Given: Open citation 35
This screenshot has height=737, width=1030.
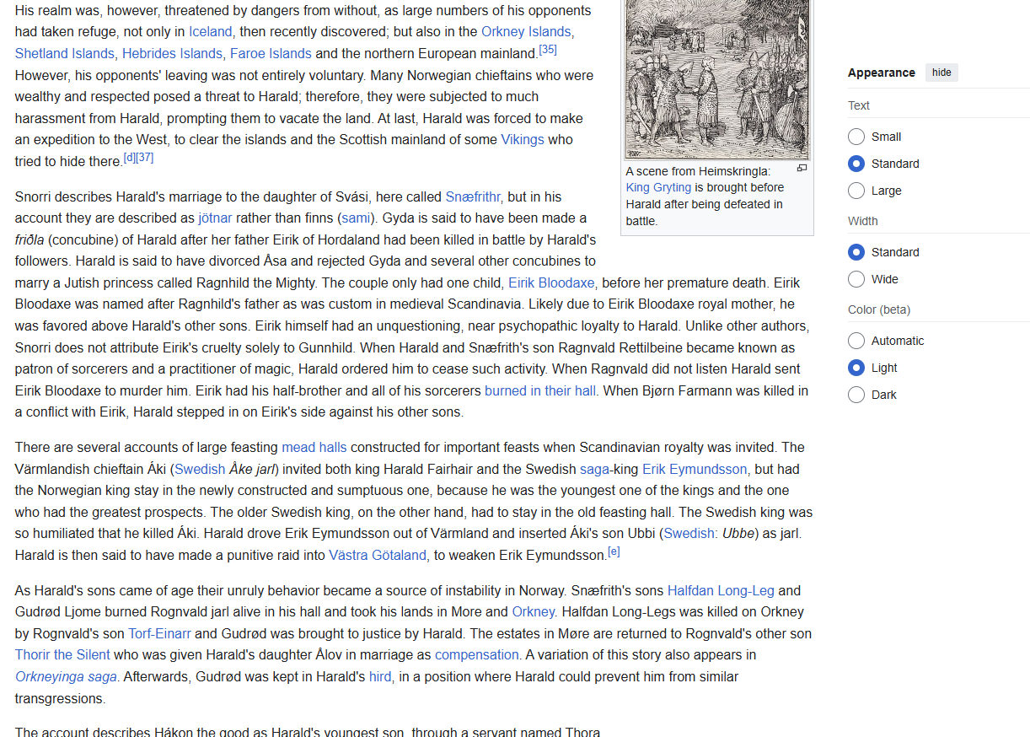Looking at the screenshot, I should (548, 49).
